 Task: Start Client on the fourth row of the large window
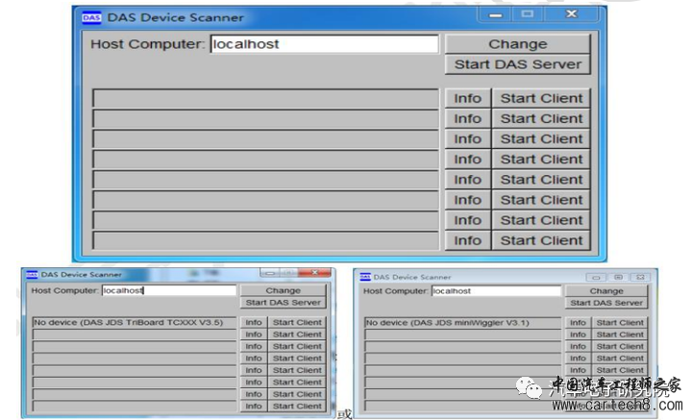[541, 160]
